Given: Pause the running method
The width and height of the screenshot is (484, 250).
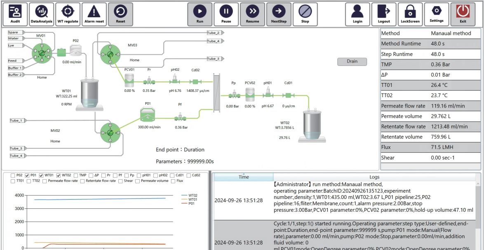Looking at the screenshot, I should [x=226, y=14].
